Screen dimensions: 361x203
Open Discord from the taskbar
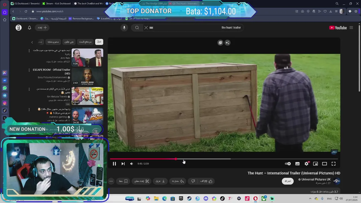[x=206, y=199]
